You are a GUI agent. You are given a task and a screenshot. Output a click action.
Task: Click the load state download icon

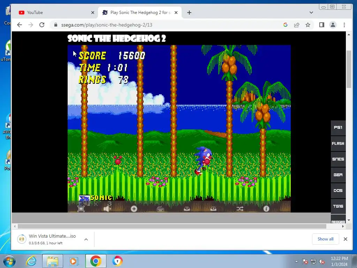(x=213, y=209)
